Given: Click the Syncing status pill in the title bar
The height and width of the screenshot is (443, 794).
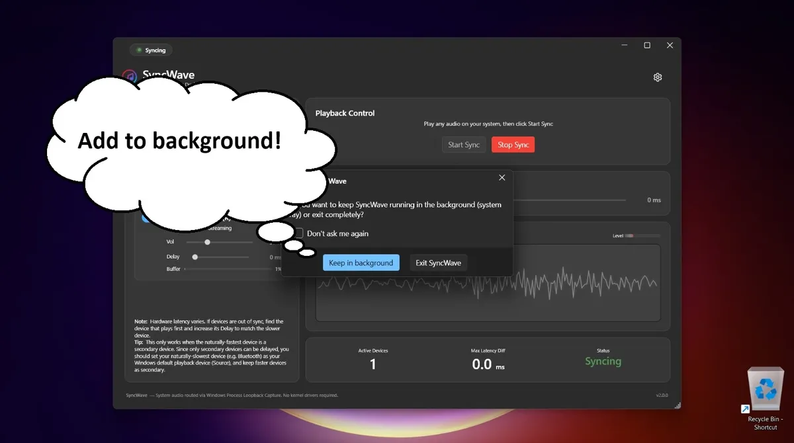Looking at the screenshot, I should [x=152, y=50].
